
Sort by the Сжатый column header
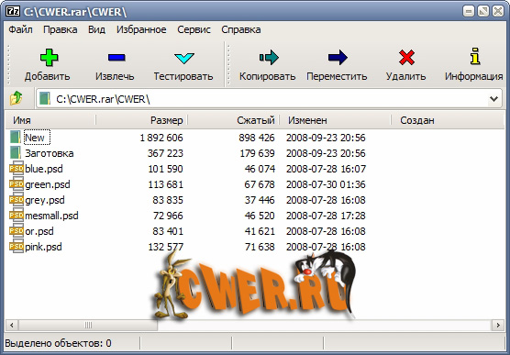click(x=234, y=120)
